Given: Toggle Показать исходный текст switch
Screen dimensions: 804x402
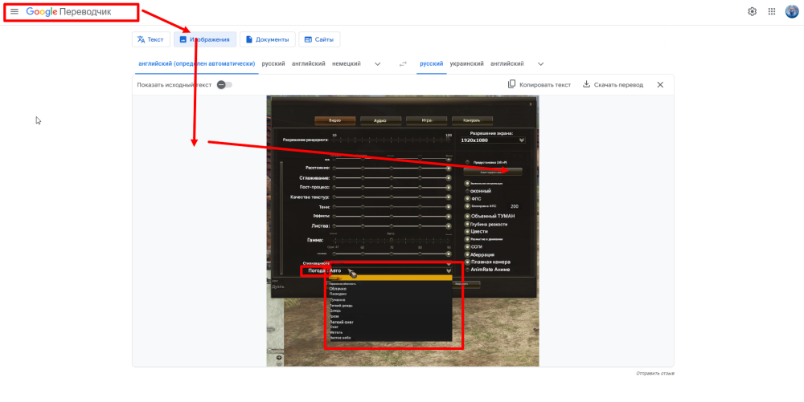Looking at the screenshot, I should (224, 84).
